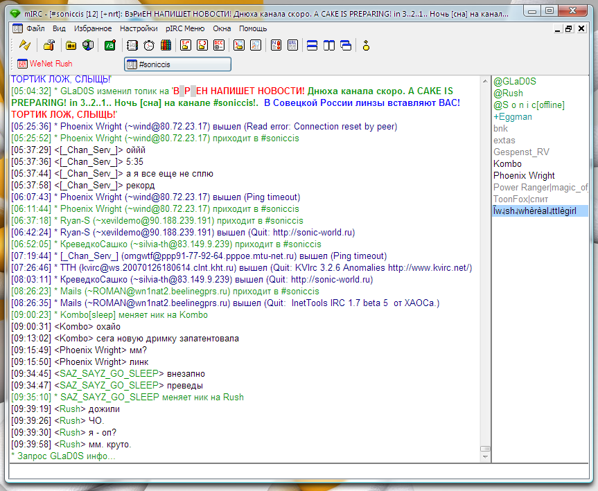Click 'Kombo[sleep] меняет ник на Kombo' line

[109, 315]
